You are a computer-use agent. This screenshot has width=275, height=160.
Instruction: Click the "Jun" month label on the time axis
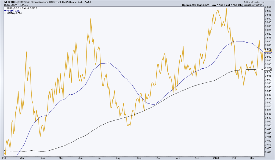[80, 158]
